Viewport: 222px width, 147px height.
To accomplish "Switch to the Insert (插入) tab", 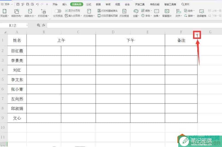I will [x=65, y=4].
